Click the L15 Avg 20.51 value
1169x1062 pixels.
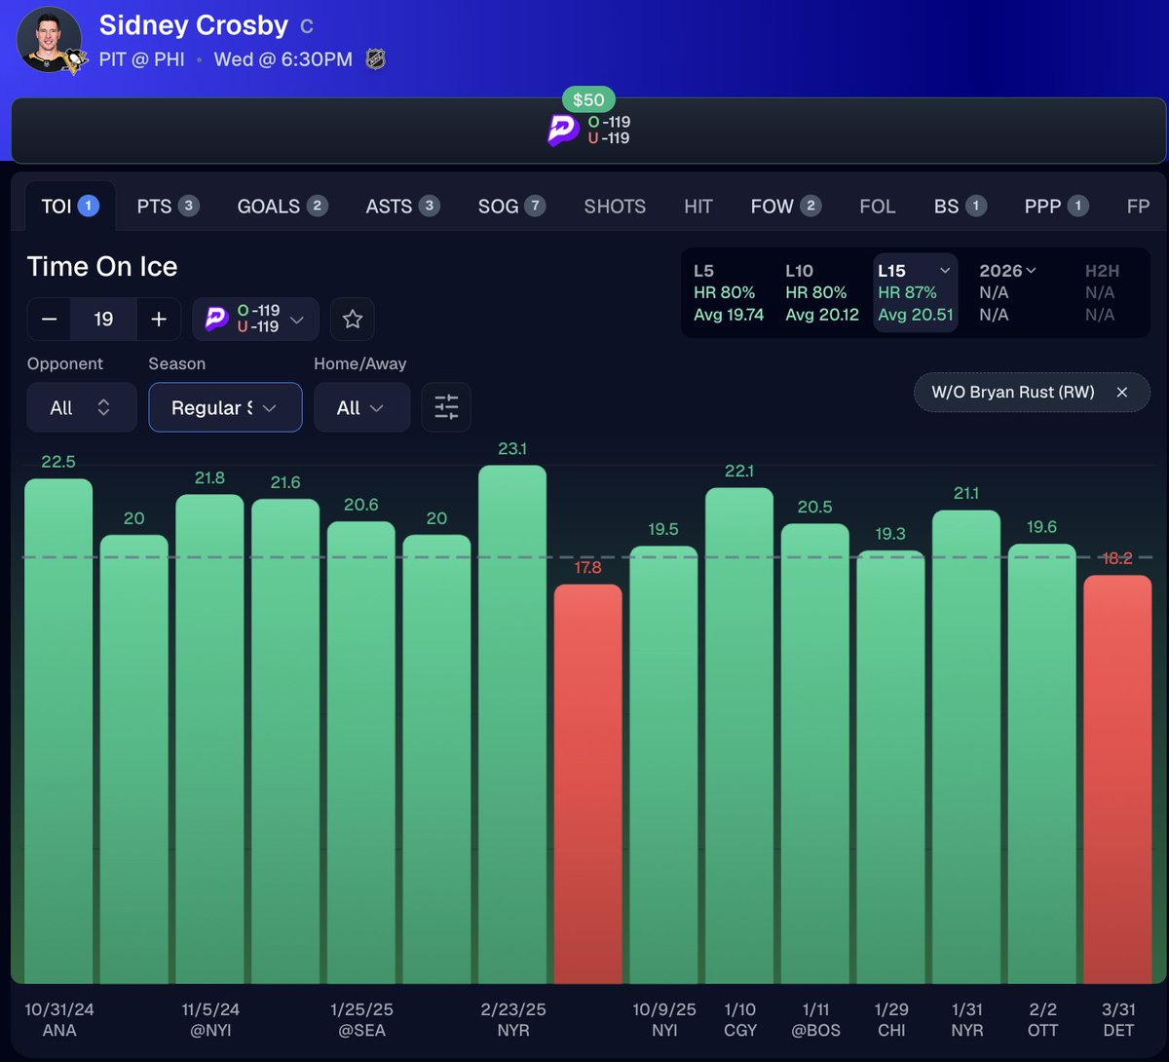(916, 315)
